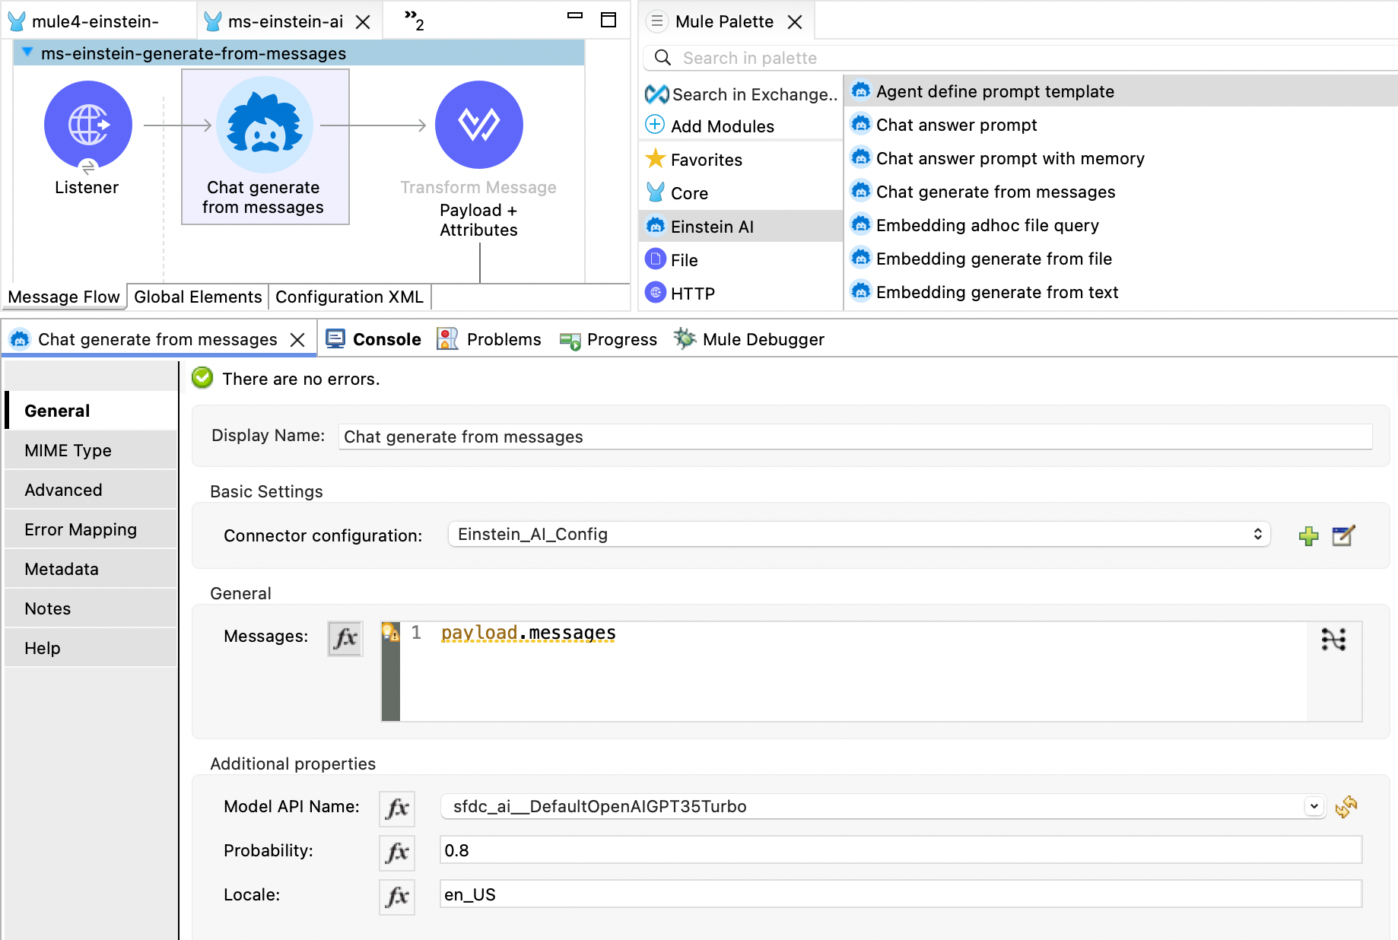Click Search in Exchange link
Viewport: 1398px width, 940px height.
point(742,94)
